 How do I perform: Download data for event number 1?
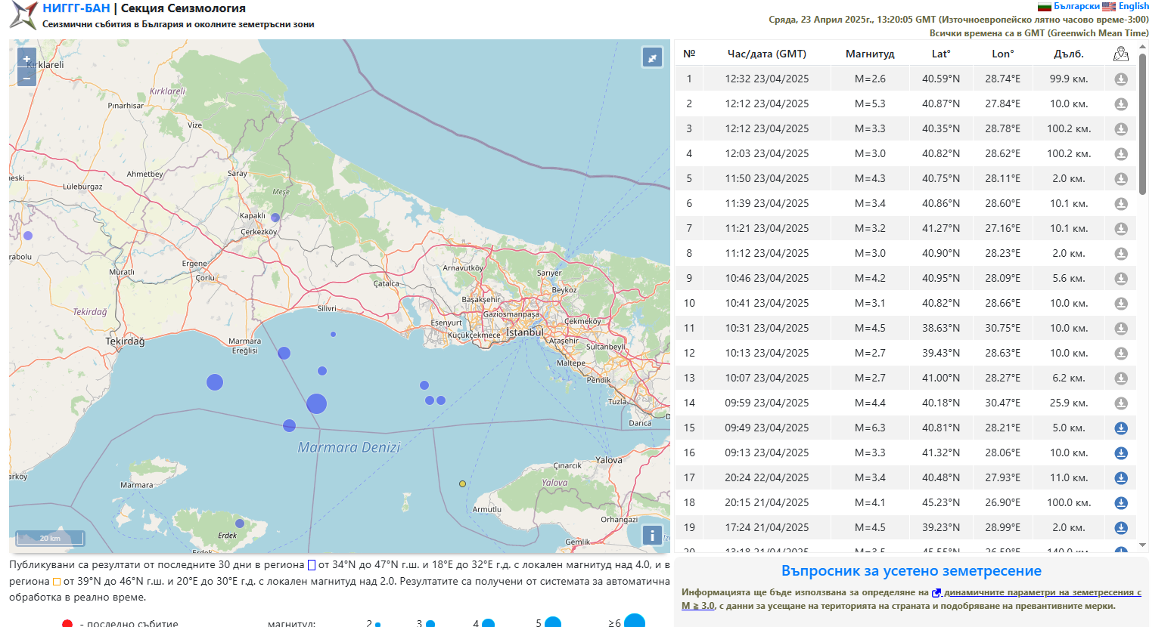(1121, 79)
